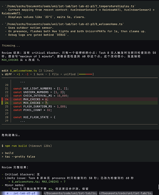Click the 'edit 8_welcomeHome.ts (2 lines)' header

pyautogui.click(x=28, y=71)
